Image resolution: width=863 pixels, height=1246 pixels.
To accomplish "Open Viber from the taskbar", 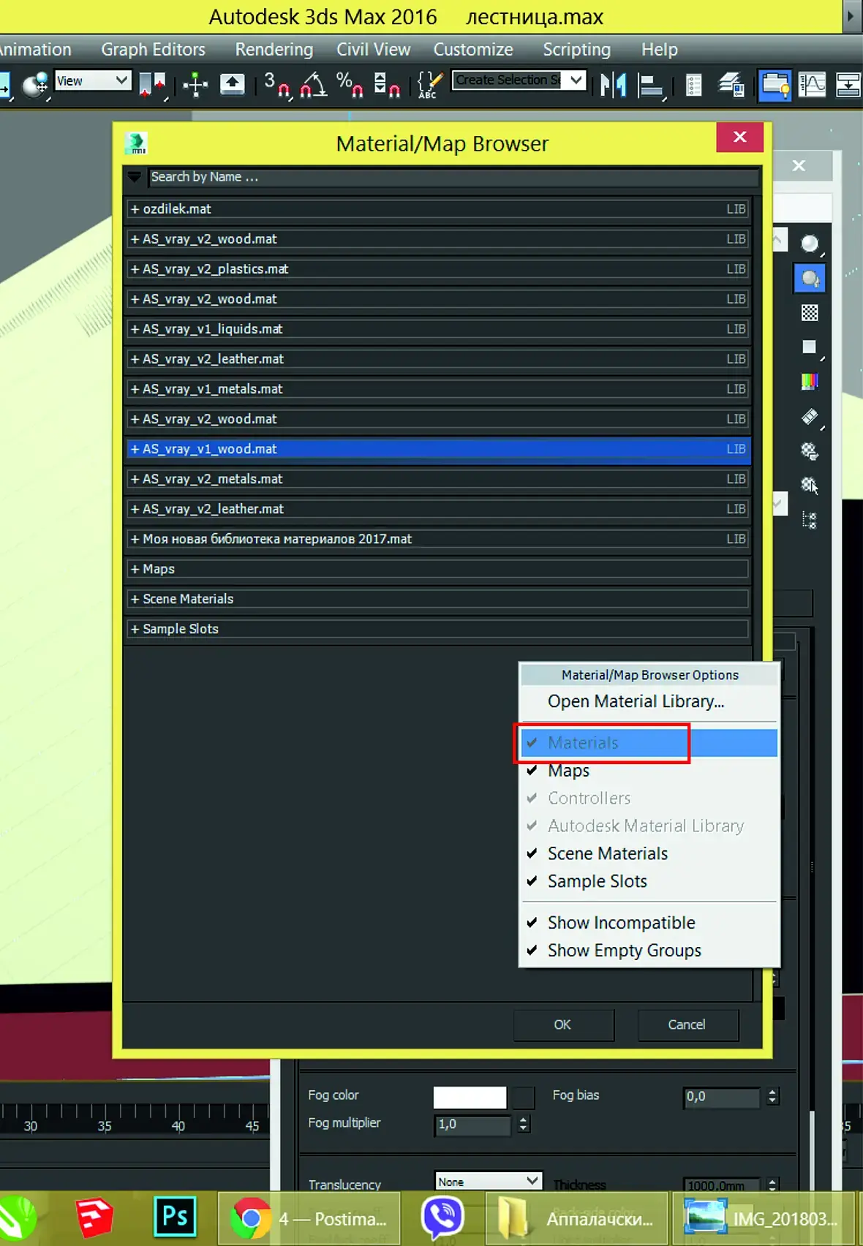I will coord(442,1217).
